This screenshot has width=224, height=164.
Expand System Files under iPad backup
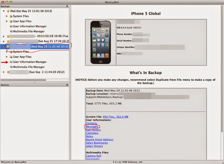coord(7,16)
